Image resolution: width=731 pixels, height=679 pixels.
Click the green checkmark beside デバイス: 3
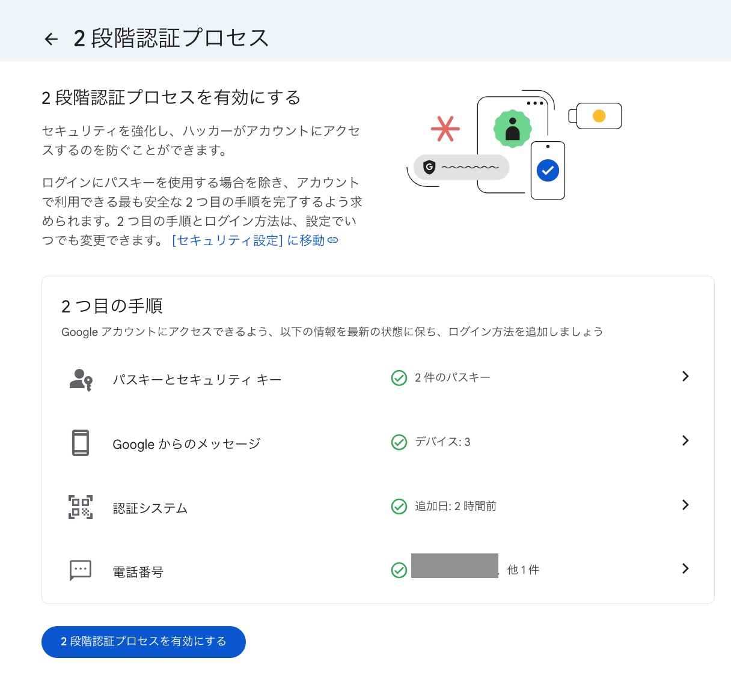pyautogui.click(x=399, y=442)
